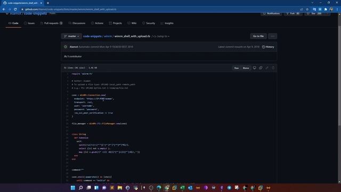This screenshot has width=341, height=192.
Task: Open the Discussions tab
Action: [x=77, y=23]
